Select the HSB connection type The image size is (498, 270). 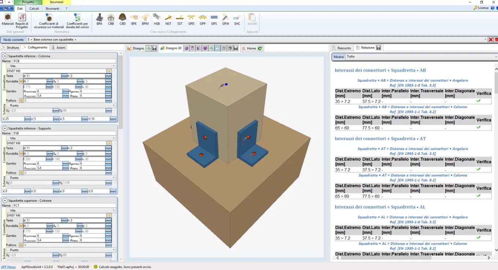(157, 19)
